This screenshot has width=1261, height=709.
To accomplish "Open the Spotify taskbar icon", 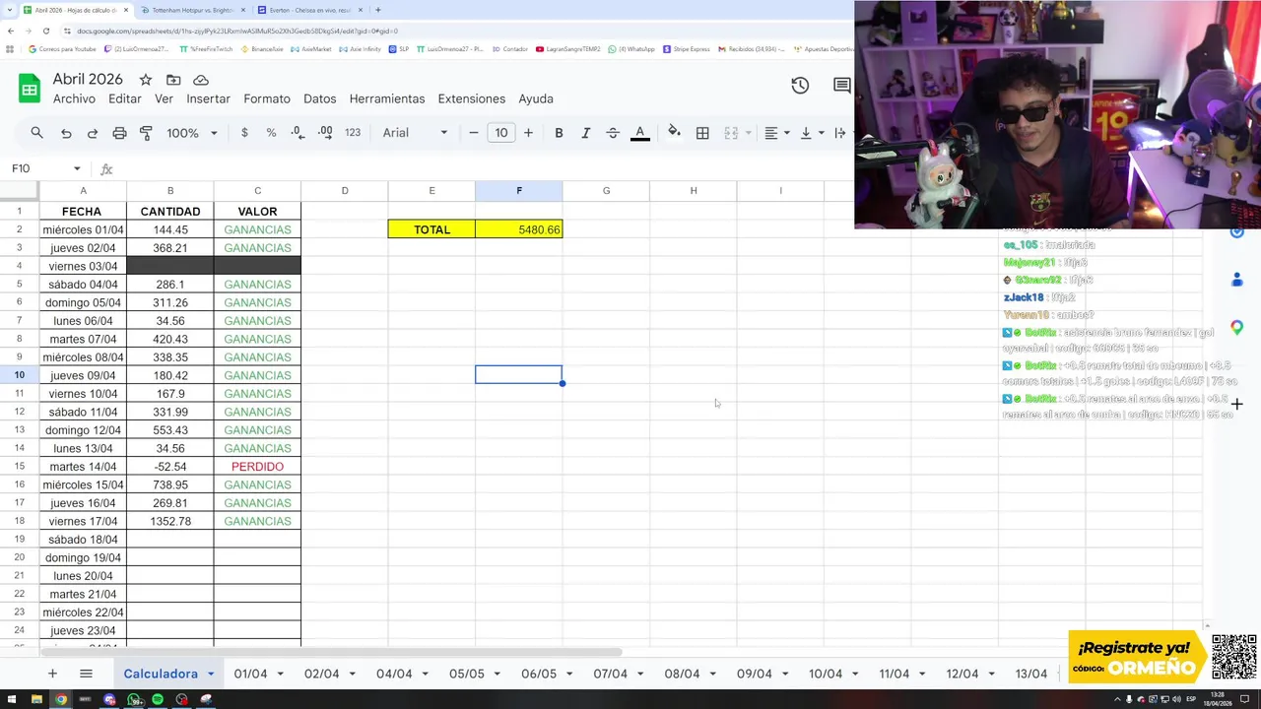I will tap(158, 700).
